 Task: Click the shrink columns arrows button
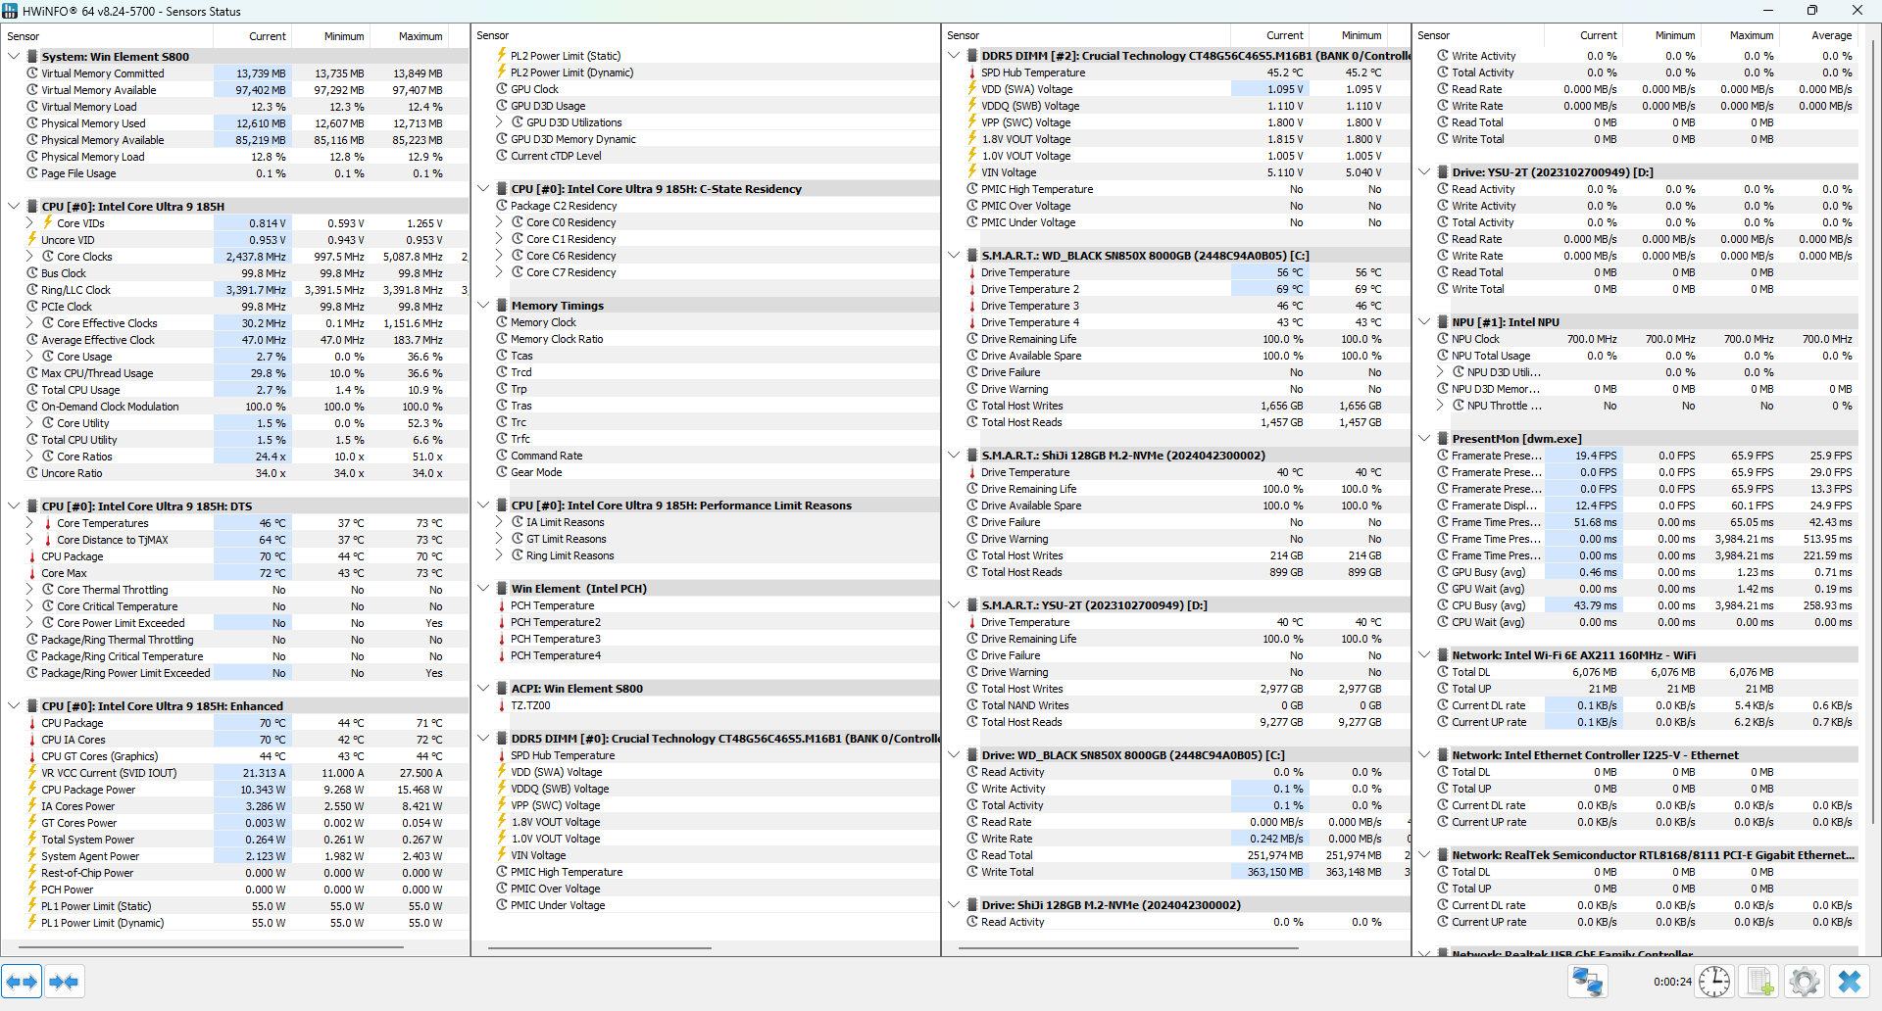(64, 981)
